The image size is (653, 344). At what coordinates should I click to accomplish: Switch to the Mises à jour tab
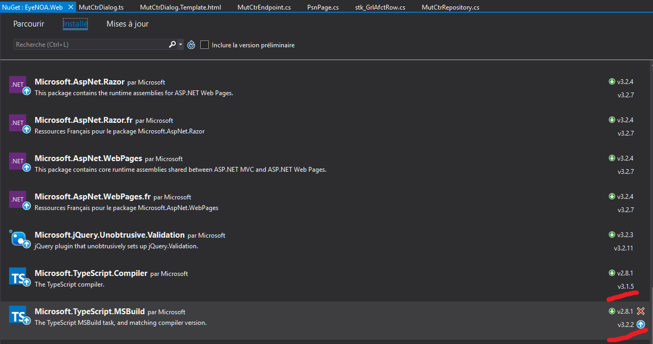(x=127, y=24)
